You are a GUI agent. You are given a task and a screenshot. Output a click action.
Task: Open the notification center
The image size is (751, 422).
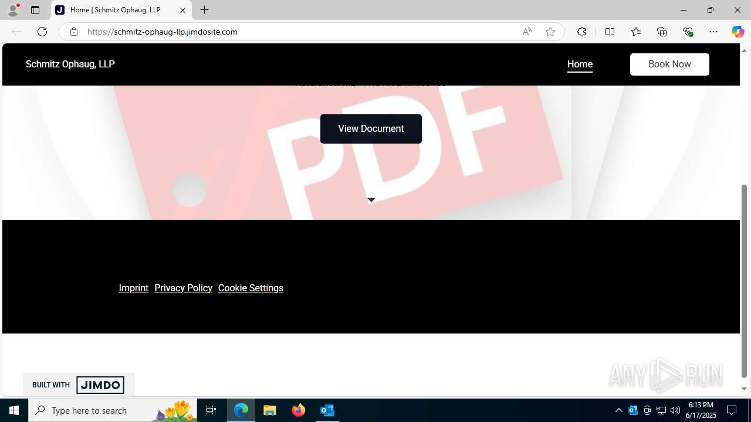(732, 410)
